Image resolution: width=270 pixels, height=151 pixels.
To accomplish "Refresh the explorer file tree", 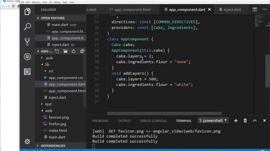I will pyautogui.click(x=73, y=51).
